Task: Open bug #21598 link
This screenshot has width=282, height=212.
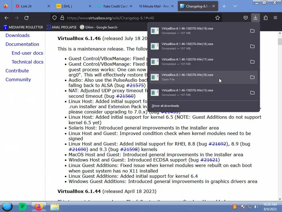Action: point(129,149)
